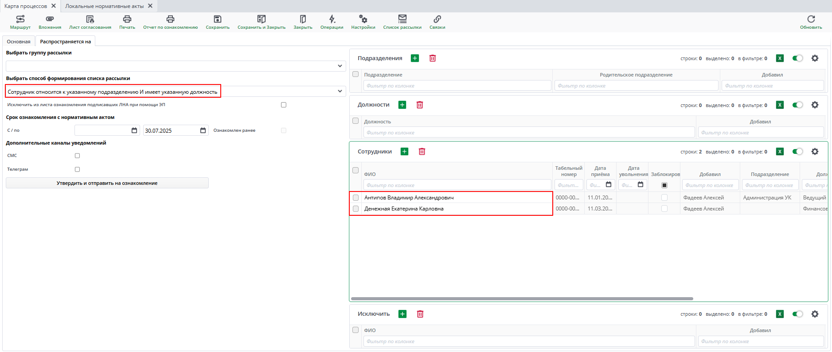Open calendar for 30.07.2025 date
The width and height of the screenshot is (832, 352).
pyautogui.click(x=203, y=130)
